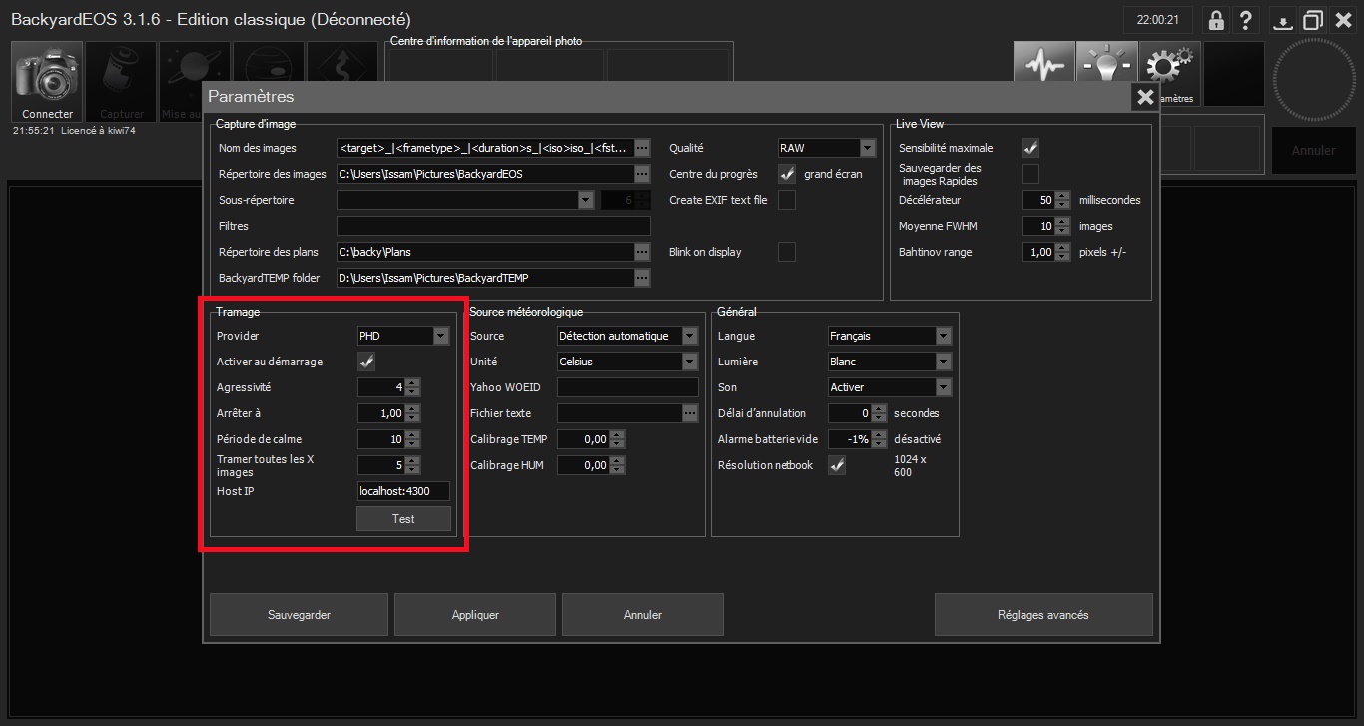Toggle Résolution netbook checkbox
Viewport: 1364px width, 726px height.
click(837, 465)
